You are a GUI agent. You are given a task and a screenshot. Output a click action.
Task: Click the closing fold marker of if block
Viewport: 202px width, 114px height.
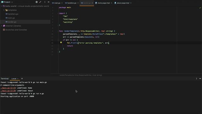click(x=58, y=49)
